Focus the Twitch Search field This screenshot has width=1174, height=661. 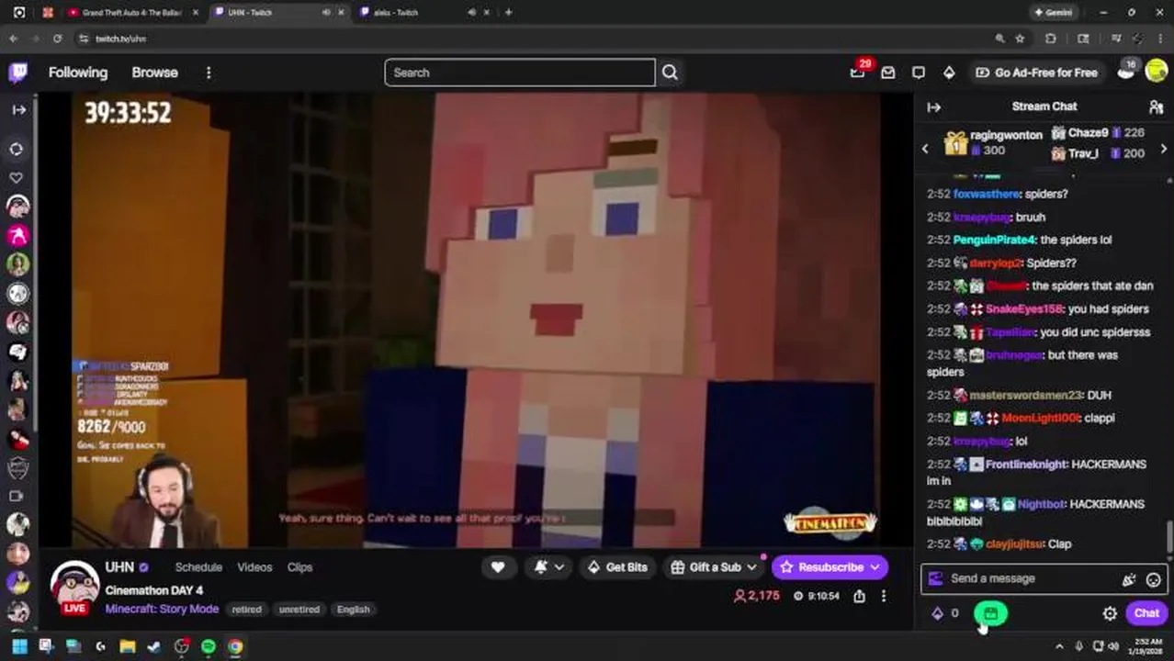(519, 73)
